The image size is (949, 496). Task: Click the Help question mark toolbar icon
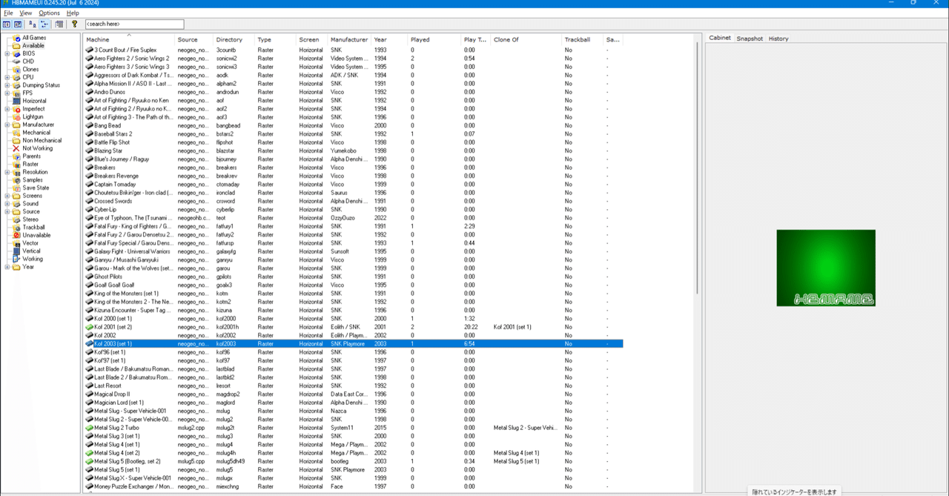pos(74,24)
